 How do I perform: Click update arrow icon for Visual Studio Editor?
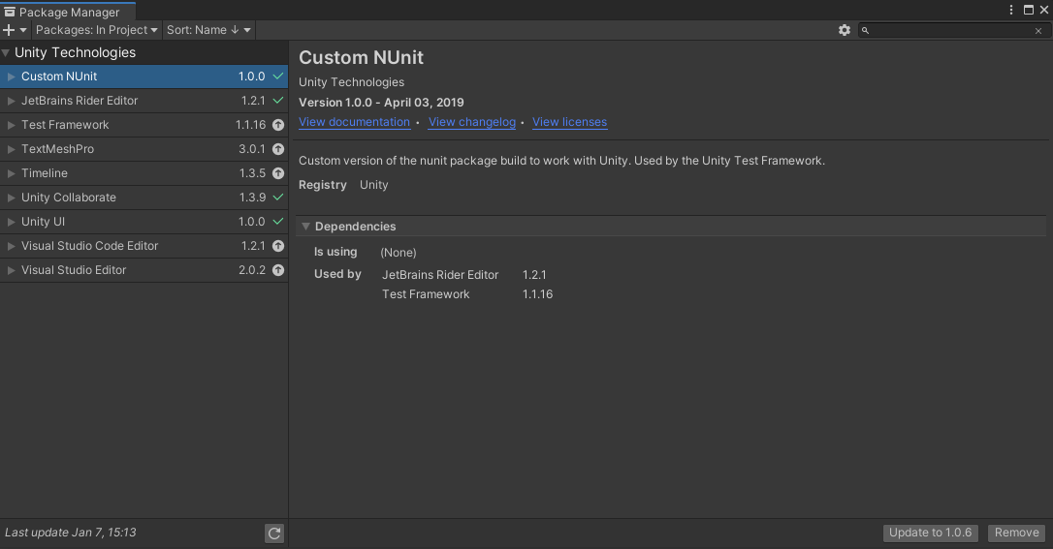tap(278, 270)
